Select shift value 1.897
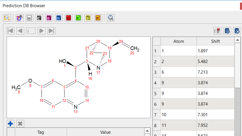 (215, 51)
